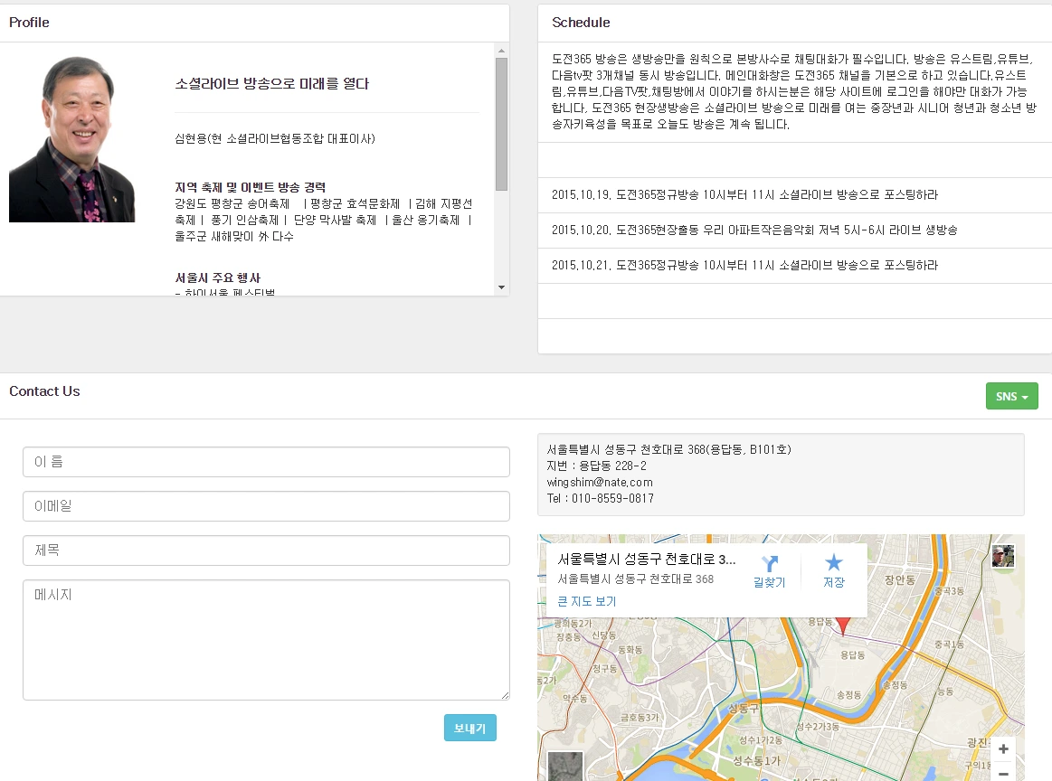Image resolution: width=1052 pixels, height=781 pixels.
Task: Switch to satellite view using the map thumbnail
Action: [565, 767]
